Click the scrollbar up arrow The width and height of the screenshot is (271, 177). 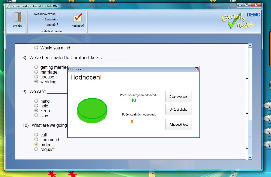point(250,46)
